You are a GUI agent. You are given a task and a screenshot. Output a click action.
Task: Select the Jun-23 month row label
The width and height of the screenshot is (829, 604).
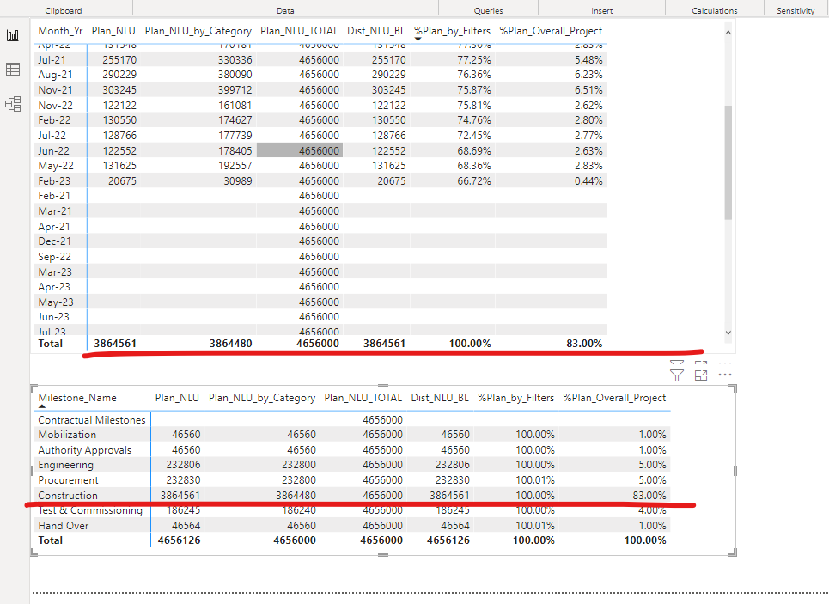[53, 317]
